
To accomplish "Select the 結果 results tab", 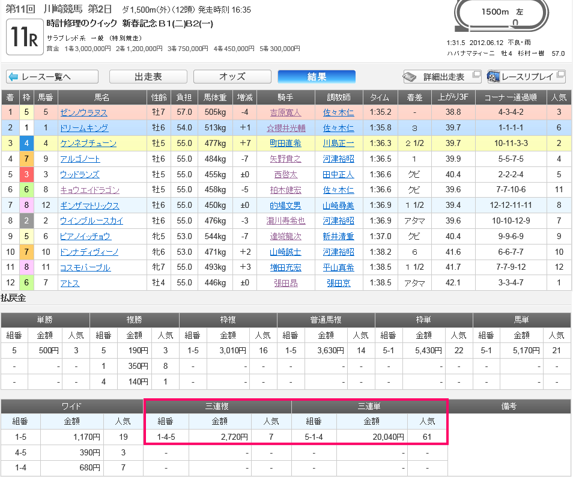I will tap(317, 77).
